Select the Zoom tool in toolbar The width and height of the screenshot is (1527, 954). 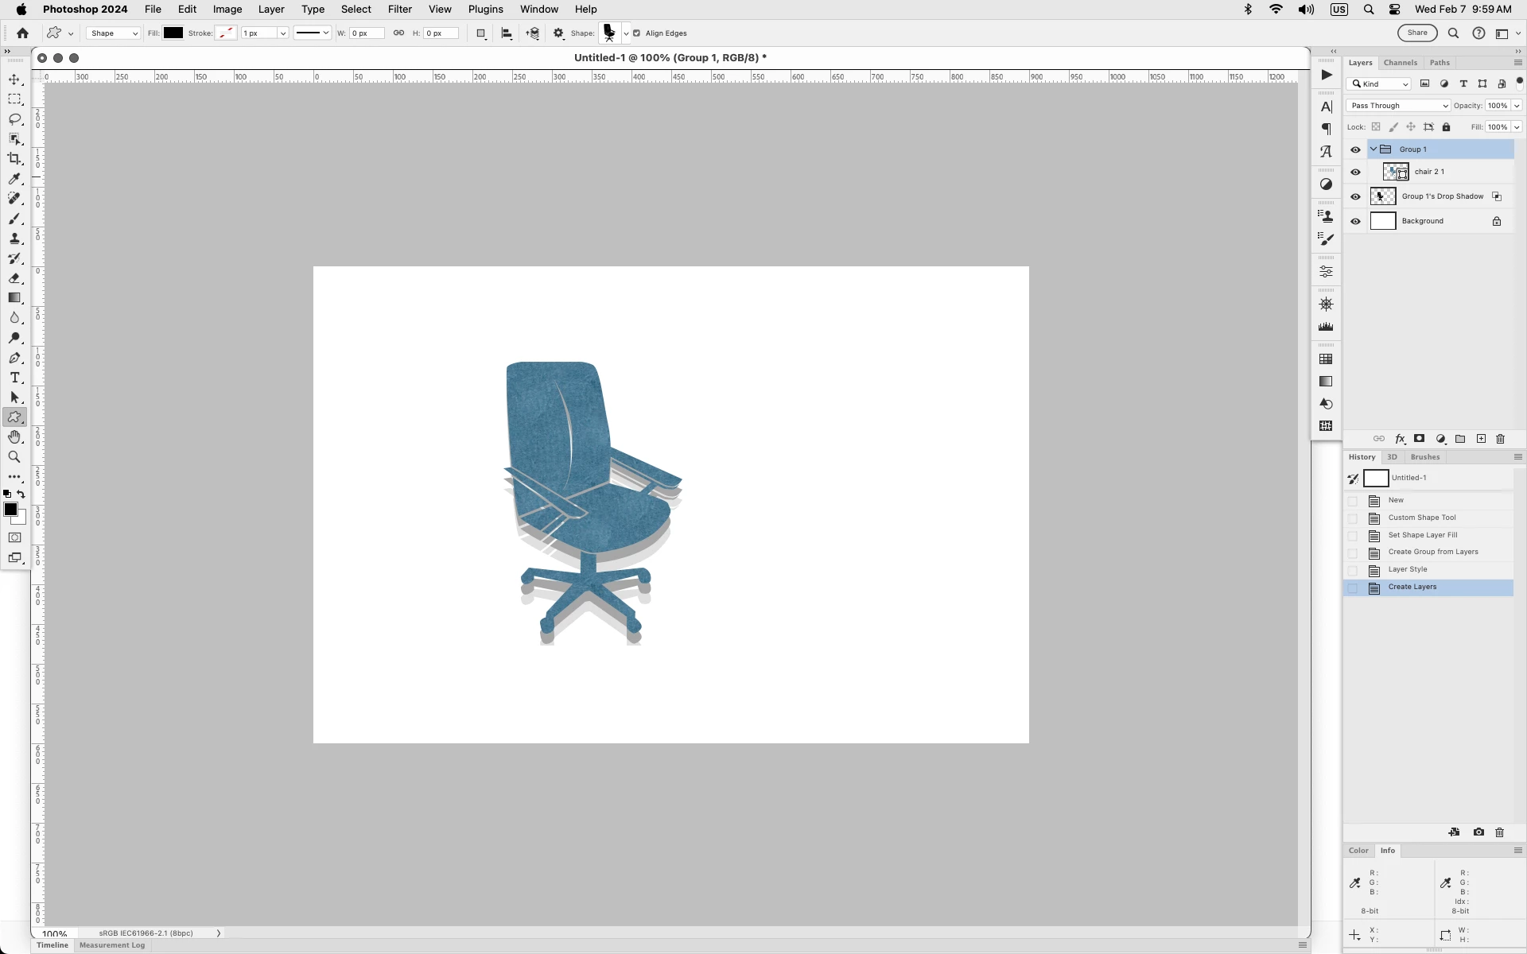[14, 457]
